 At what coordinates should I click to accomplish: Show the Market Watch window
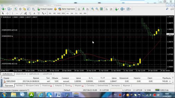(16, 9)
